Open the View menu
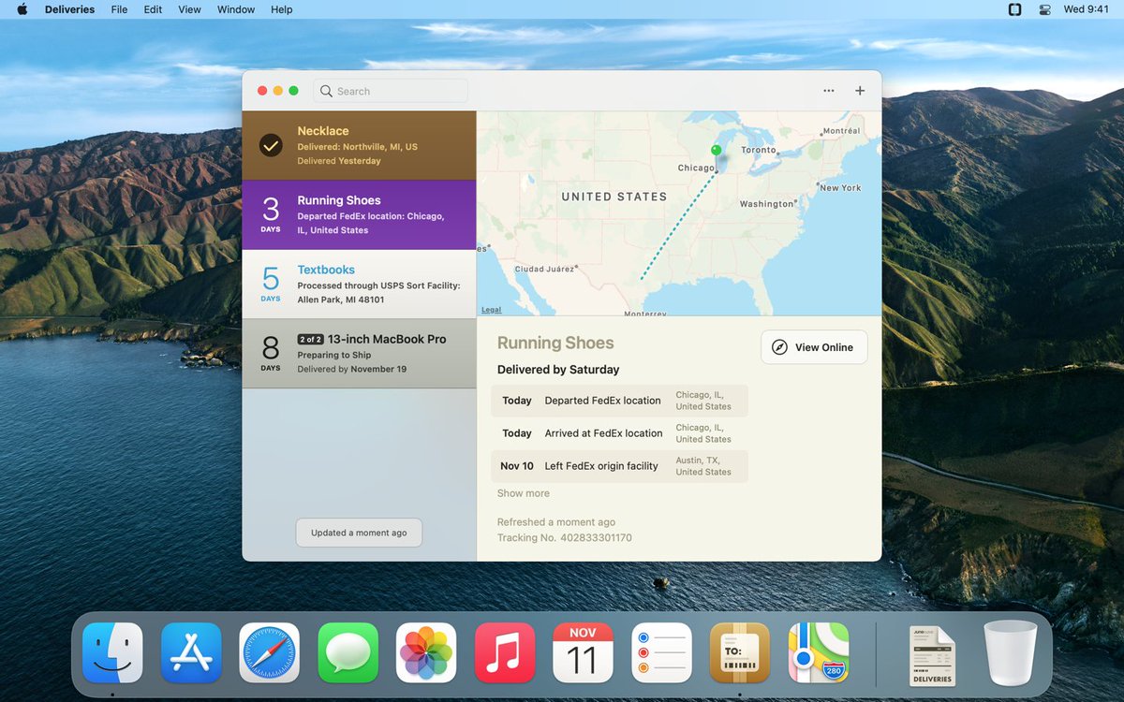The height and width of the screenshot is (702, 1124). pyautogui.click(x=189, y=9)
